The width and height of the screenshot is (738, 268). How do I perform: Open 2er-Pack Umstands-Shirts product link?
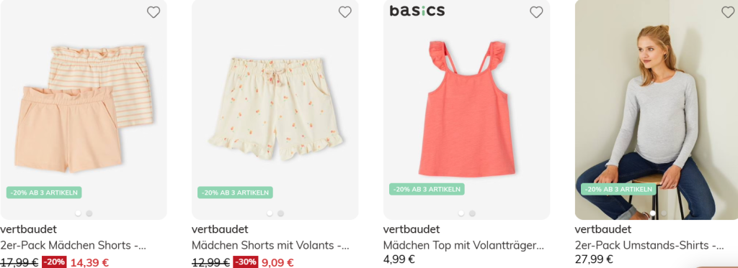pos(649,245)
